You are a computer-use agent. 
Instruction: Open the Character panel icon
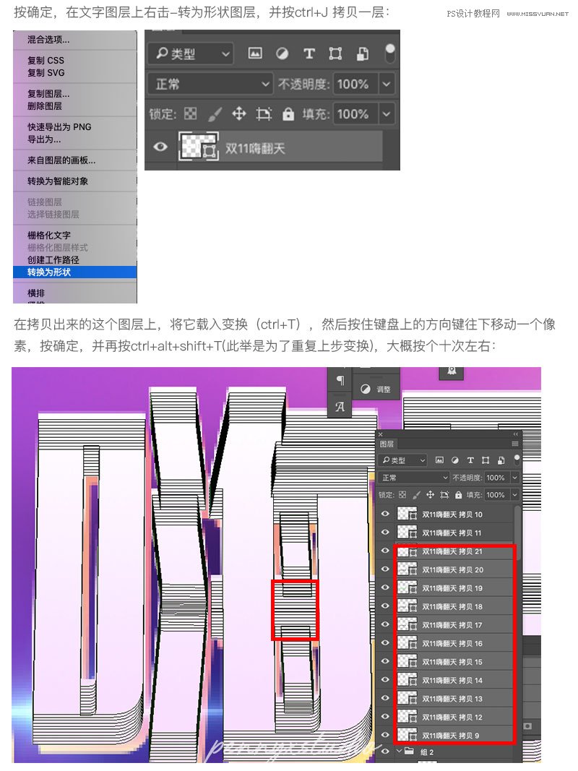pyautogui.click(x=340, y=407)
